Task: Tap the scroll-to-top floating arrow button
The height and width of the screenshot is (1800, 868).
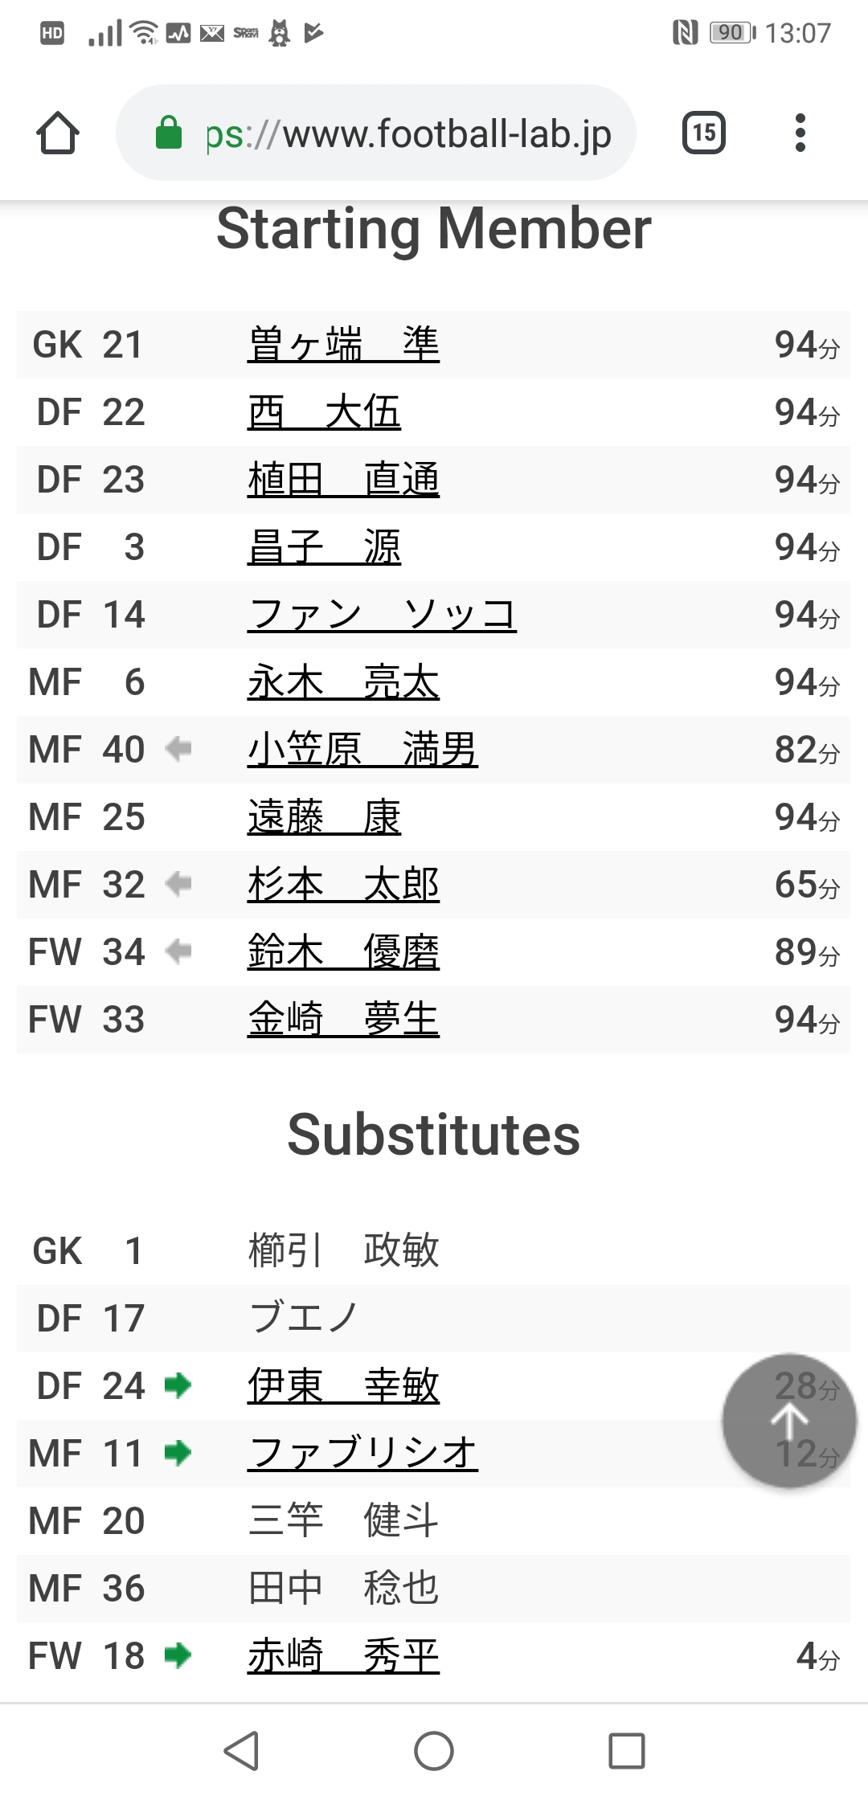Action: tap(789, 1421)
